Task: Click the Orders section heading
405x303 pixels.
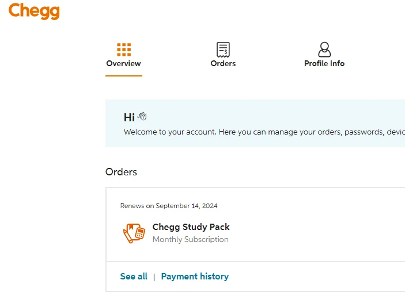Action: click(121, 172)
